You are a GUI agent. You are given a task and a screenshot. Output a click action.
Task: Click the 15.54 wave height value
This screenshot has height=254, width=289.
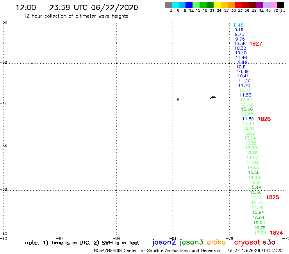[259, 218]
